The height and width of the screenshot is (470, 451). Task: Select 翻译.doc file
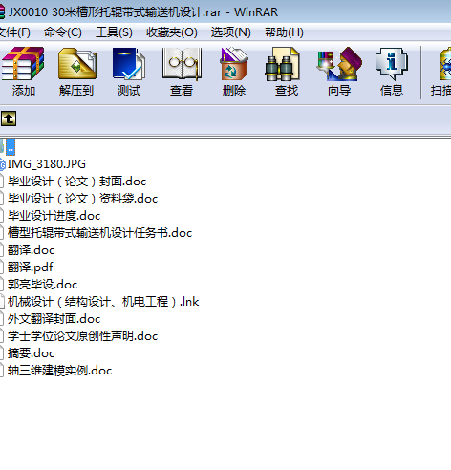pos(32,250)
